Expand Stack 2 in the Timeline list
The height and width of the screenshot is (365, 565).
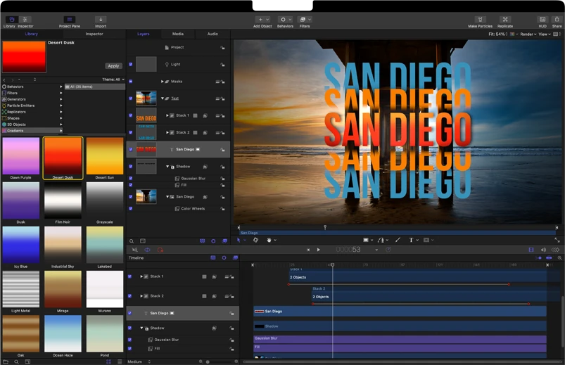(141, 296)
